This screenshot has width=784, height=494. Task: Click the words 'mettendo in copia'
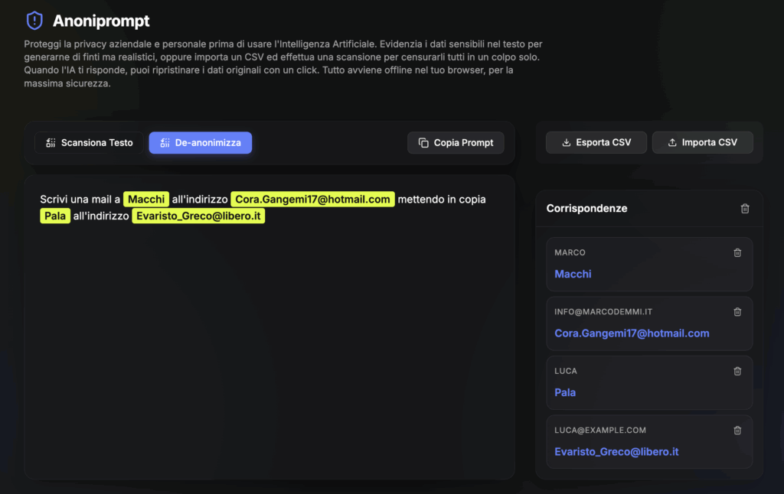(442, 200)
